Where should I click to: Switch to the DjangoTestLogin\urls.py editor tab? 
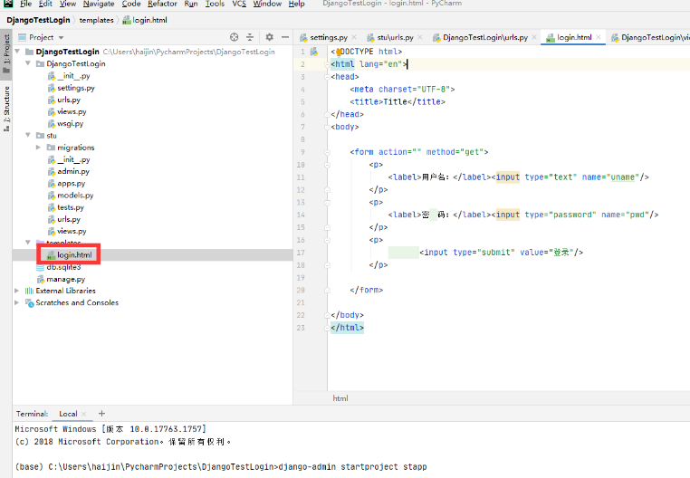tap(485, 37)
